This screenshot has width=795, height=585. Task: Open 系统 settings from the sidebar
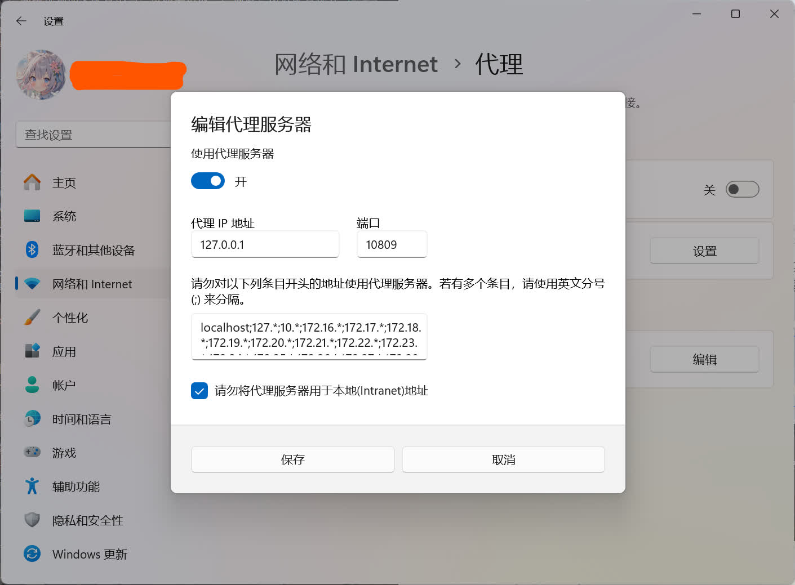click(x=64, y=216)
